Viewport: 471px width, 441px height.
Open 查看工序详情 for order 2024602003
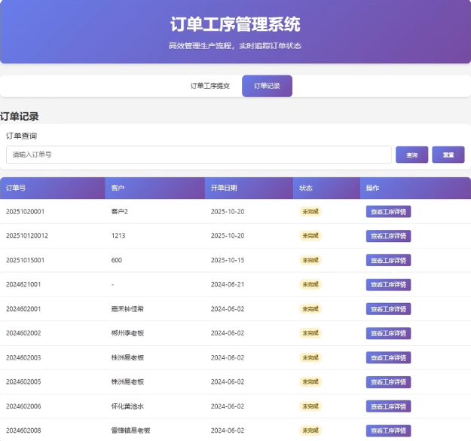pos(388,357)
